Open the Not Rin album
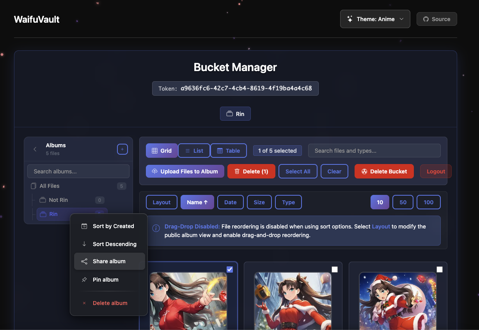Screen dimensions: 479x330 coord(72,200)
